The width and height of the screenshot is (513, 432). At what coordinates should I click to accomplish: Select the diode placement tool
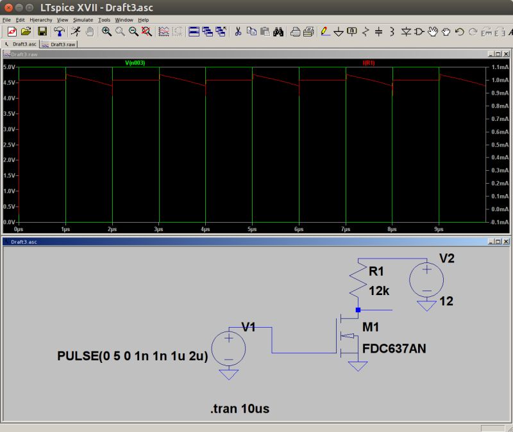tap(407, 30)
